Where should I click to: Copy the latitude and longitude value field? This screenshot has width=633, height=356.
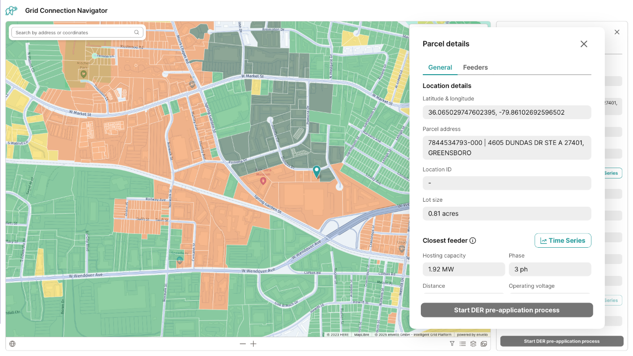coord(507,112)
